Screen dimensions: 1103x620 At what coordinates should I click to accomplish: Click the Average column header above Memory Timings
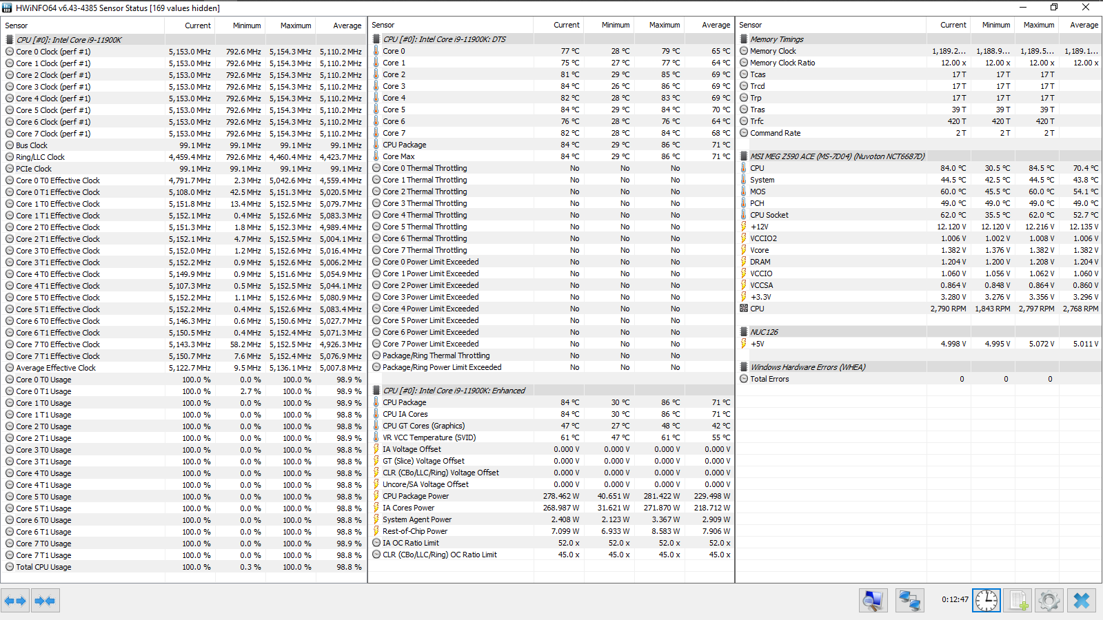1080,25
